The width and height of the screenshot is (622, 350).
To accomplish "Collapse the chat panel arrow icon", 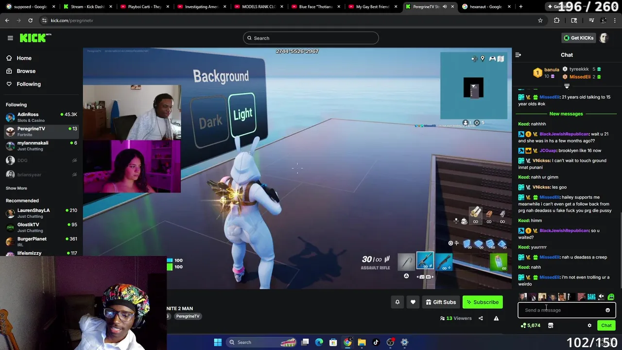I will click(x=518, y=55).
